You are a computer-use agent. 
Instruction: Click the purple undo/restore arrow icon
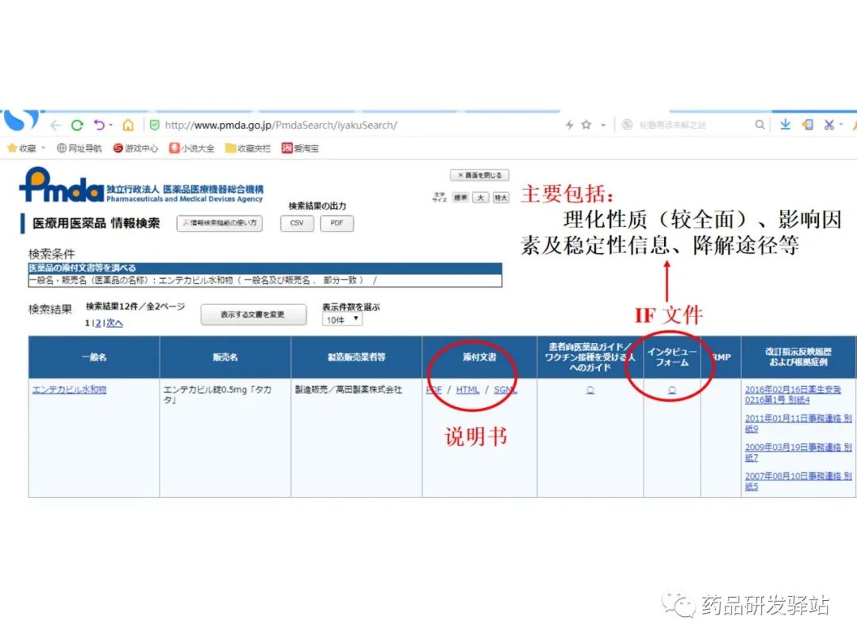tap(99, 125)
